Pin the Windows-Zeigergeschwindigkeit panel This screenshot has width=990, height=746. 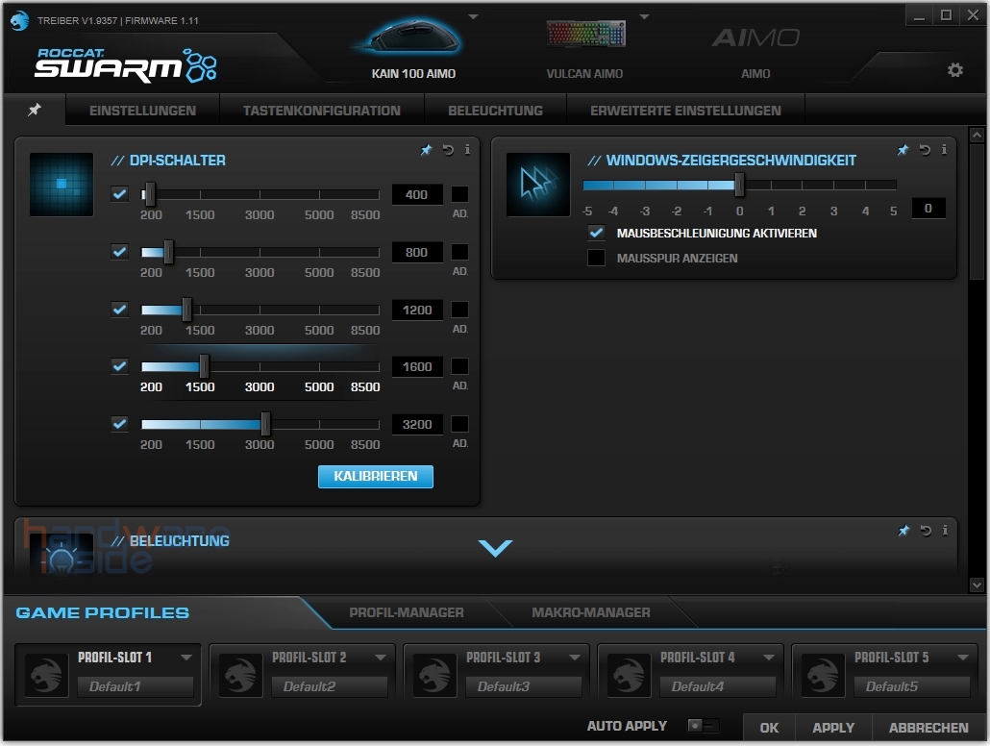[903, 150]
